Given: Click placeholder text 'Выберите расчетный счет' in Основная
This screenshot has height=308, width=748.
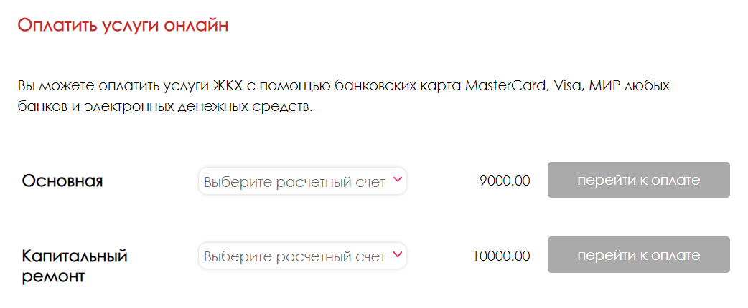Looking at the screenshot, I should tap(295, 183).
